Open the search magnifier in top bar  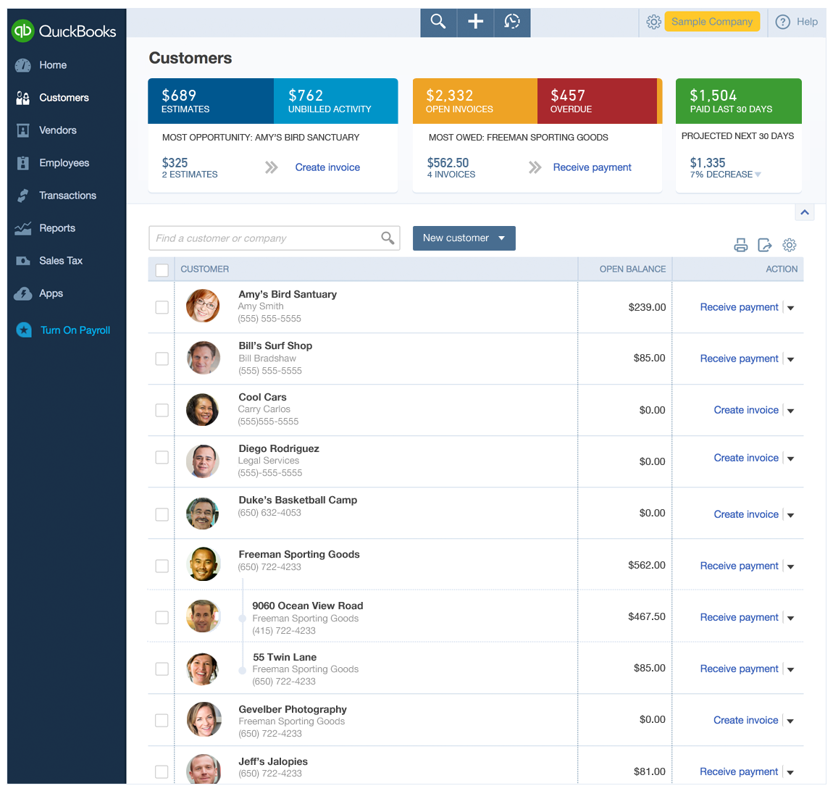click(x=438, y=22)
